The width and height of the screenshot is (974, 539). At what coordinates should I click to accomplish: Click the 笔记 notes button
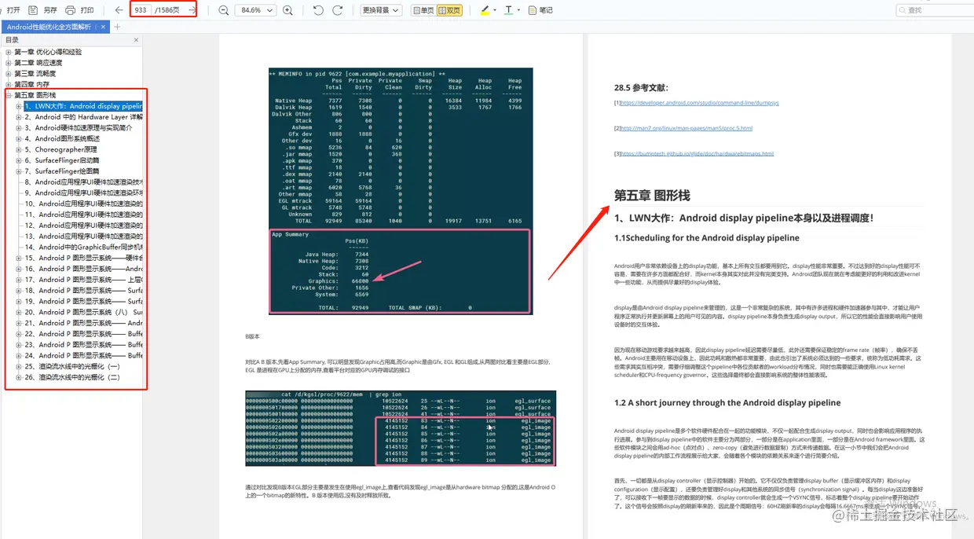click(540, 10)
